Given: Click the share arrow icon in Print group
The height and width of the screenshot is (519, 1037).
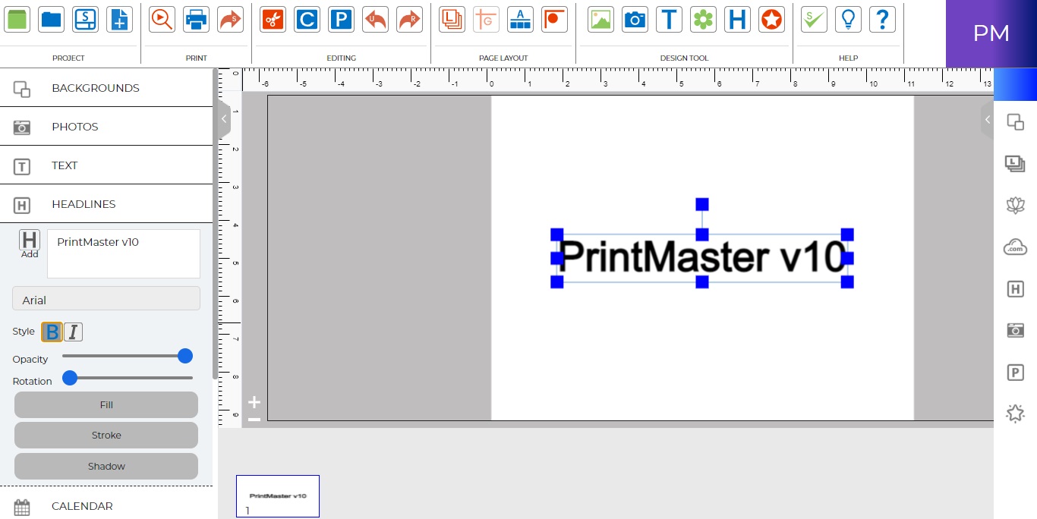Looking at the screenshot, I should [x=229, y=19].
